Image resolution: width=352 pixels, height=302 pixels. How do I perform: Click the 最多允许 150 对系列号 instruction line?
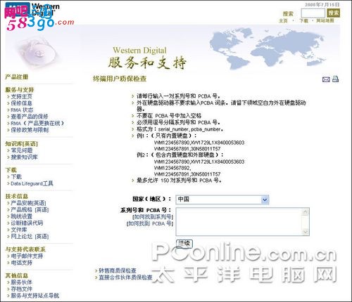[x=180, y=180]
